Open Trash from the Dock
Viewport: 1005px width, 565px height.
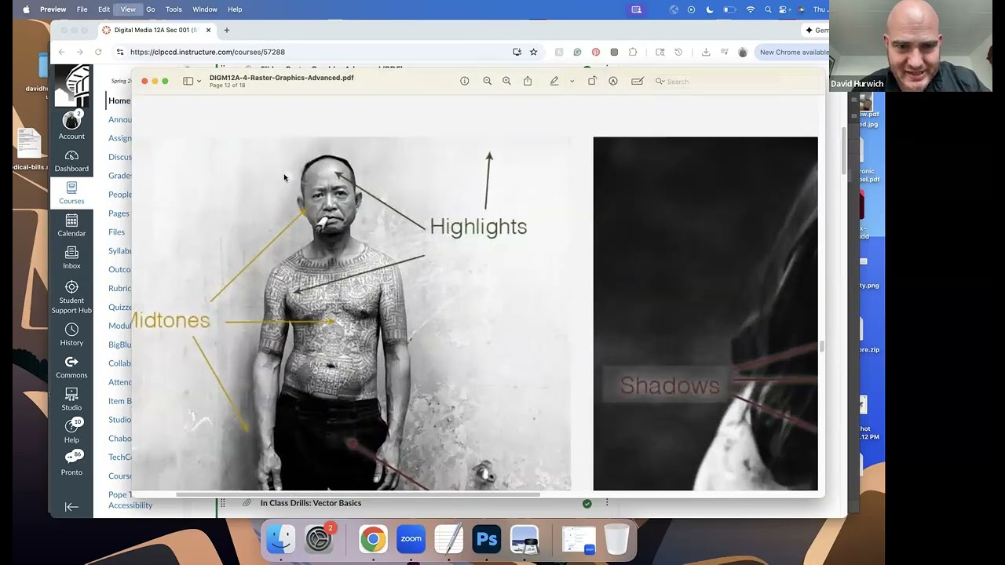point(617,540)
